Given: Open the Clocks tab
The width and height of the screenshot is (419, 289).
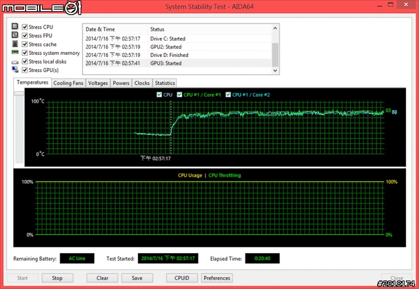Looking at the screenshot, I should (x=142, y=83).
